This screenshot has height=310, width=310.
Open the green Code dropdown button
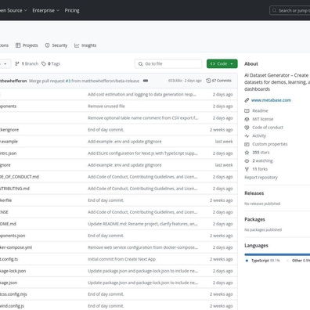coord(222,63)
